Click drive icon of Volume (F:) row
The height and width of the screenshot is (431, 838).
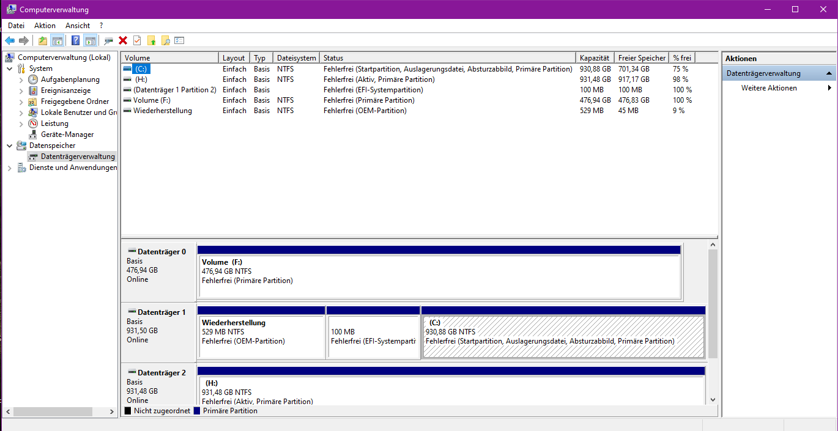pyautogui.click(x=127, y=100)
